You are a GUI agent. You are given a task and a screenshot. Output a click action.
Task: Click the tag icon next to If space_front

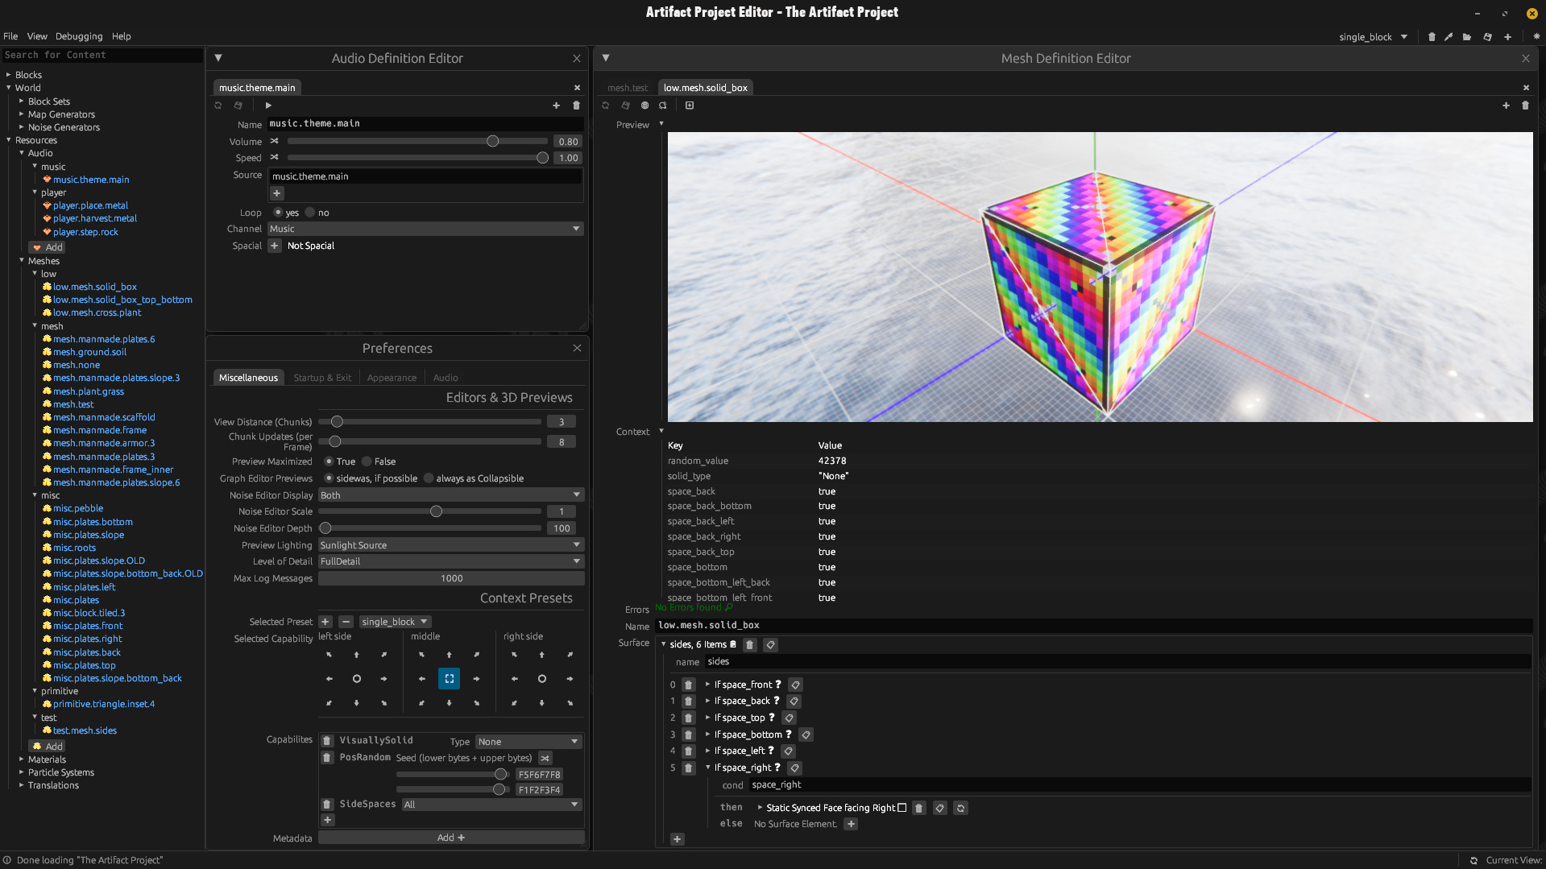795,685
